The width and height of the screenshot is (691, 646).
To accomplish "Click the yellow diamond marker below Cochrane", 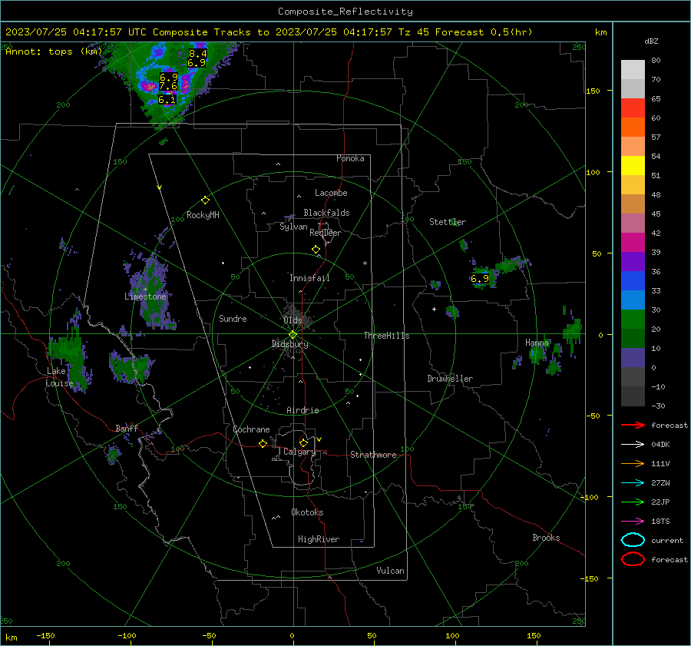I will coord(263,444).
